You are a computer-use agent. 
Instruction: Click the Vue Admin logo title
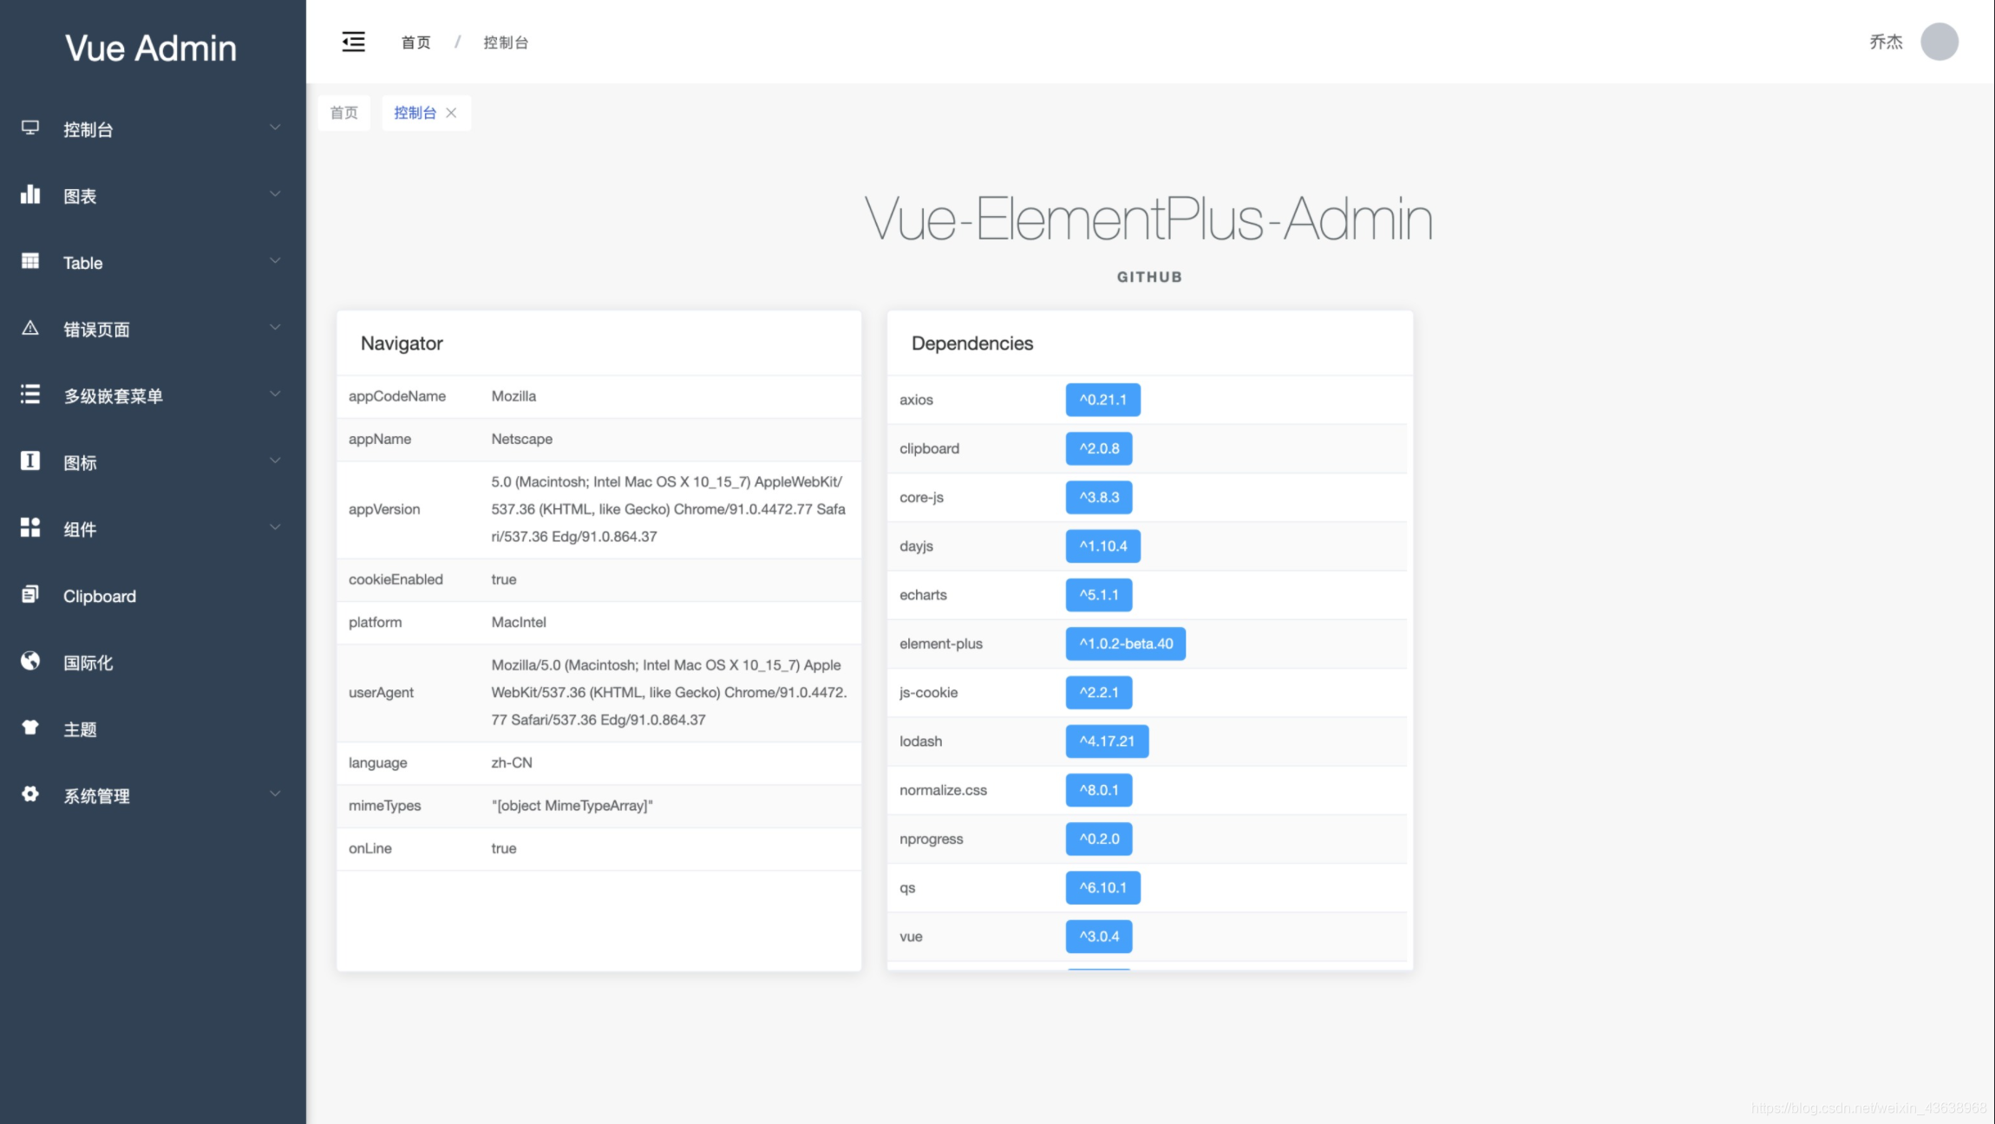tap(151, 49)
